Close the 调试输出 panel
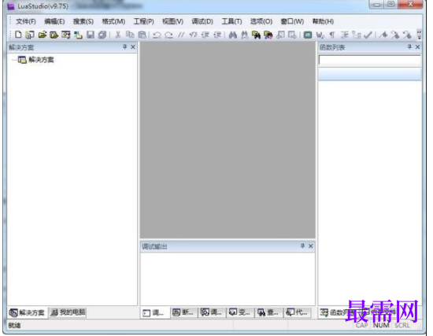Viewport: 433px width, 336px height. tap(310, 246)
